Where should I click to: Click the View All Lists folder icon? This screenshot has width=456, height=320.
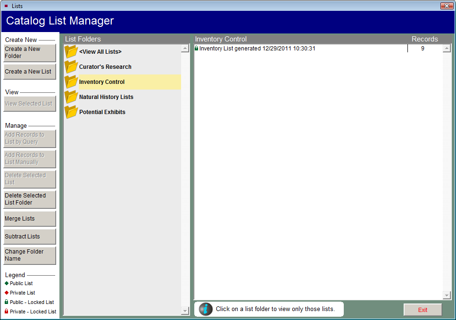(x=71, y=52)
